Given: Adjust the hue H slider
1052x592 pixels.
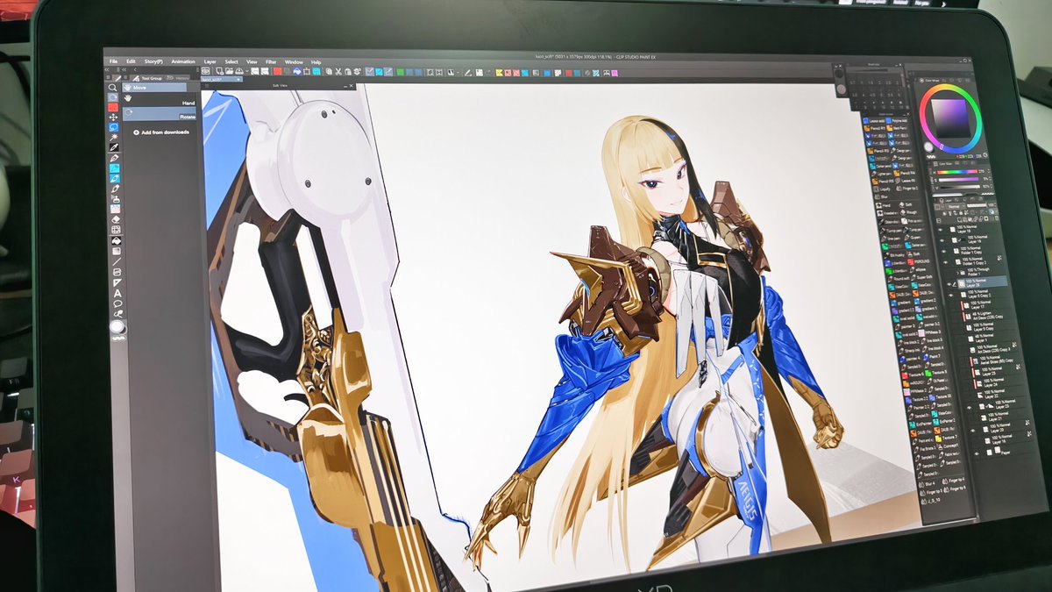Looking at the screenshot, I should [x=957, y=172].
